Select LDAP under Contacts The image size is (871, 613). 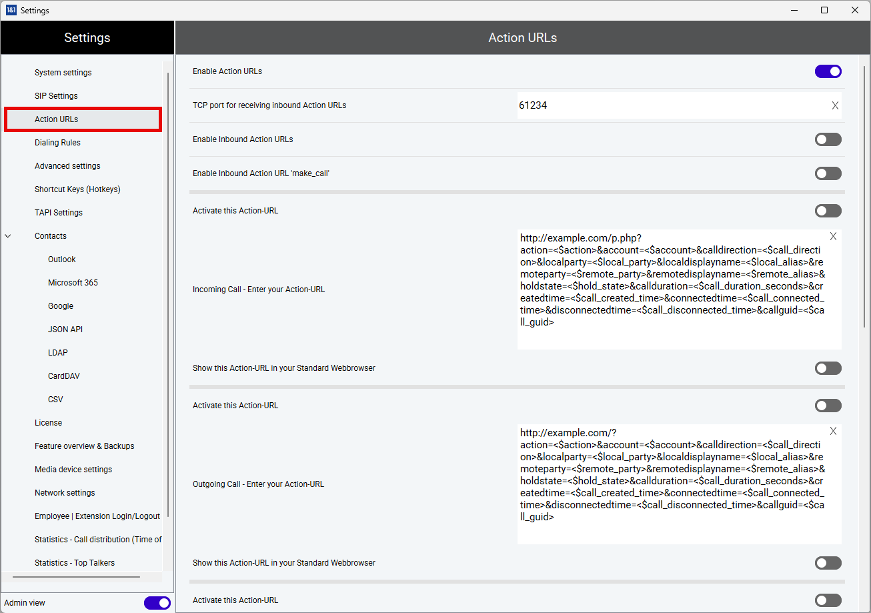click(x=58, y=353)
